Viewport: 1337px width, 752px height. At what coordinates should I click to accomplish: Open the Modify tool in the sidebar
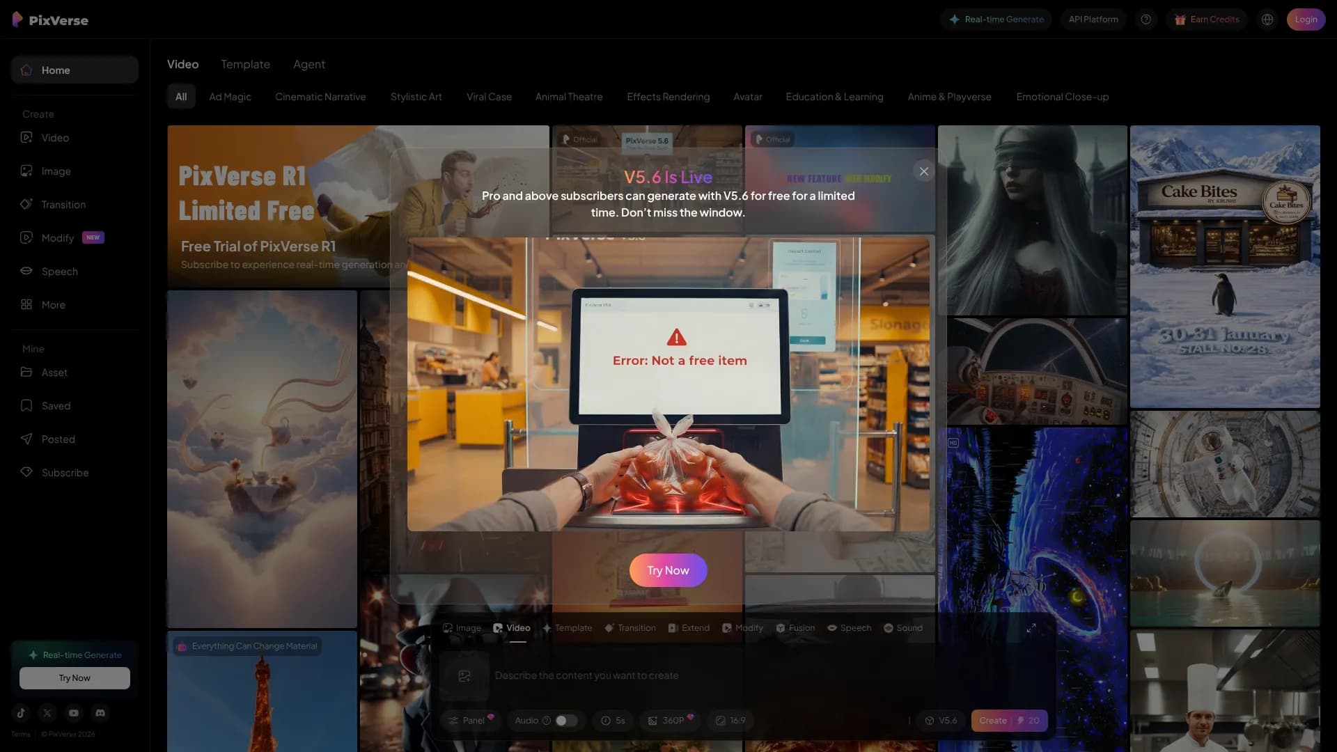pos(75,238)
